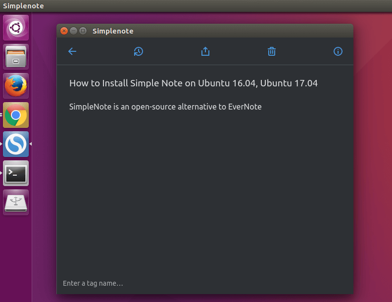Open the Ubuntu Dash from the launcher
This screenshot has height=302, width=392.
[16, 28]
